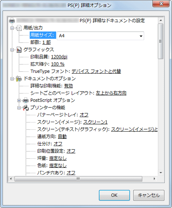Select PostScript オプション tree label
Screen dimensions: 172x208
[53, 101]
